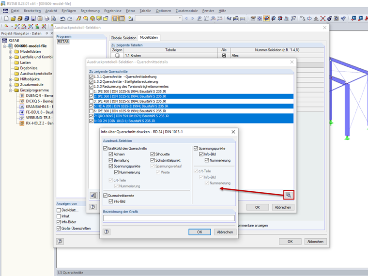Open the Datei menu
This screenshot has height=276, width=368.
pos(15,11)
